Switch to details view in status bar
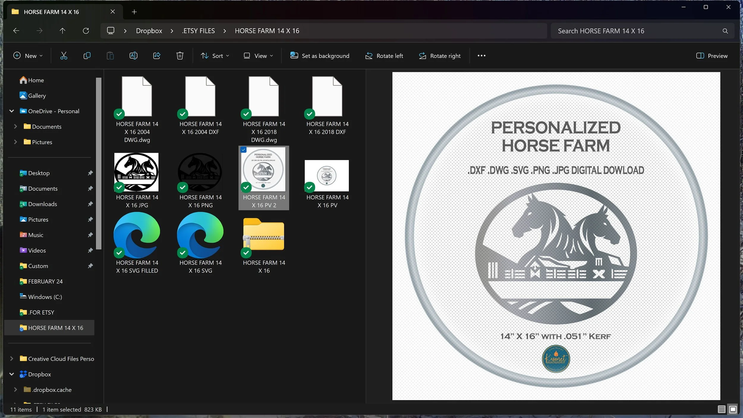743x418 pixels. pos(721,409)
